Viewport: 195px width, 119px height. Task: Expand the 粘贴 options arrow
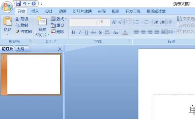(8, 34)
